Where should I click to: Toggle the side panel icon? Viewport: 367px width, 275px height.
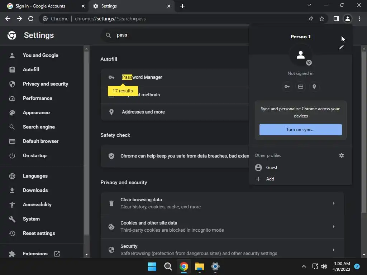pos(336,19)
